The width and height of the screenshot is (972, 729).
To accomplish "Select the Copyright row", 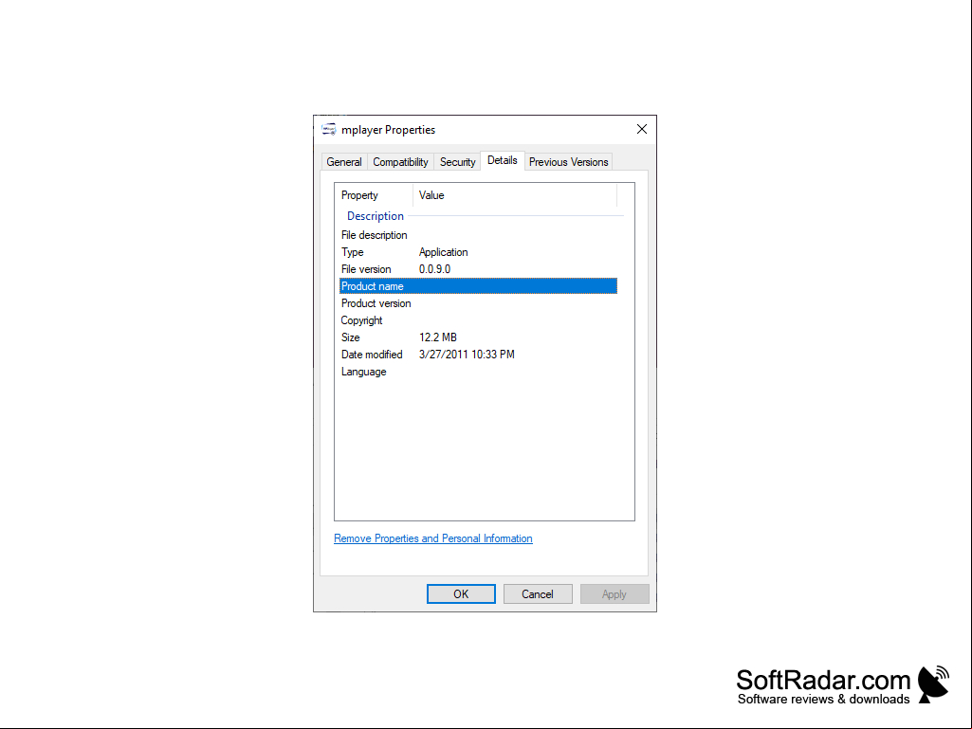I will click(478, 320).
